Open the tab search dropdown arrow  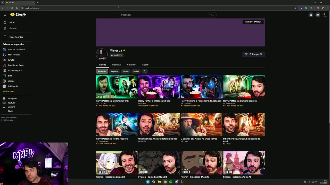click(2, 3)
